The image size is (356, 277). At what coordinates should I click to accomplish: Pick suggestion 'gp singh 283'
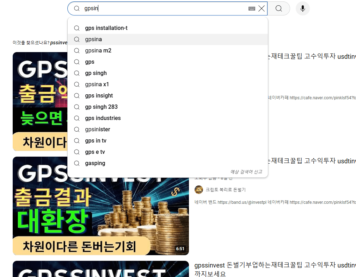pyautogui.click(x=168, y=107)
